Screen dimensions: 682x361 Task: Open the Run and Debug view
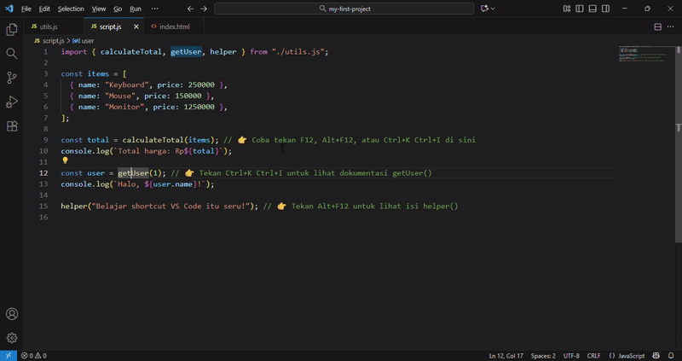[12, 102]
